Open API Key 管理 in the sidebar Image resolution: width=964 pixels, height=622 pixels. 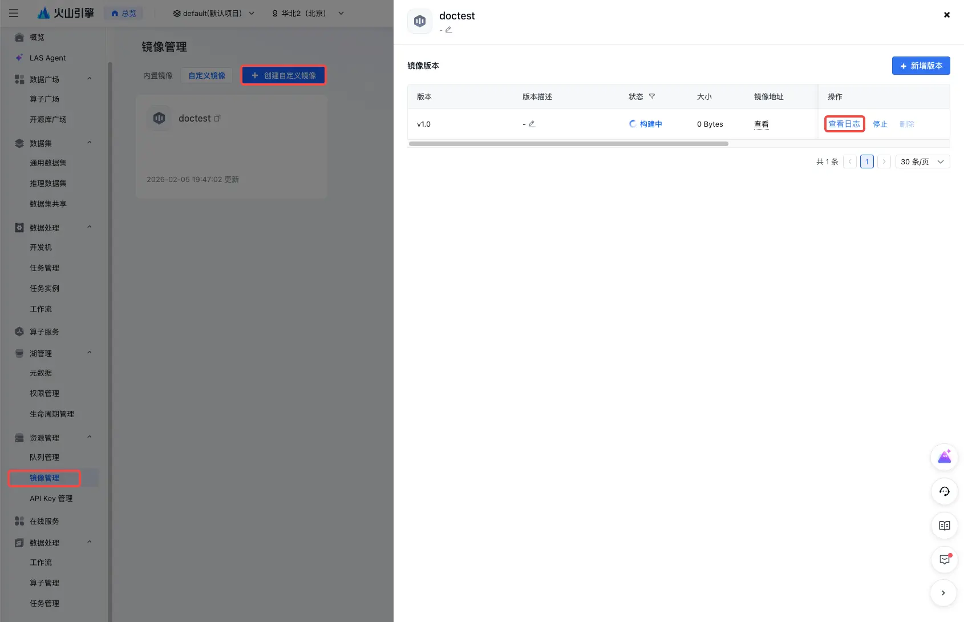pos(51,498)
